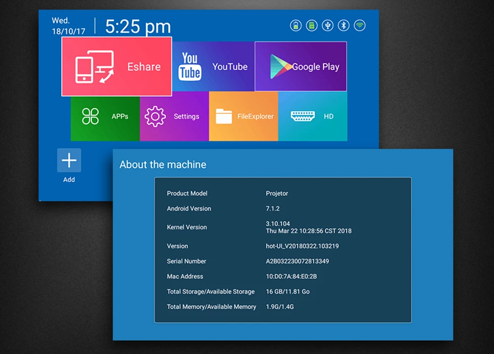
Task: Click the Projetor model value
Action: (x=277, y=193)
